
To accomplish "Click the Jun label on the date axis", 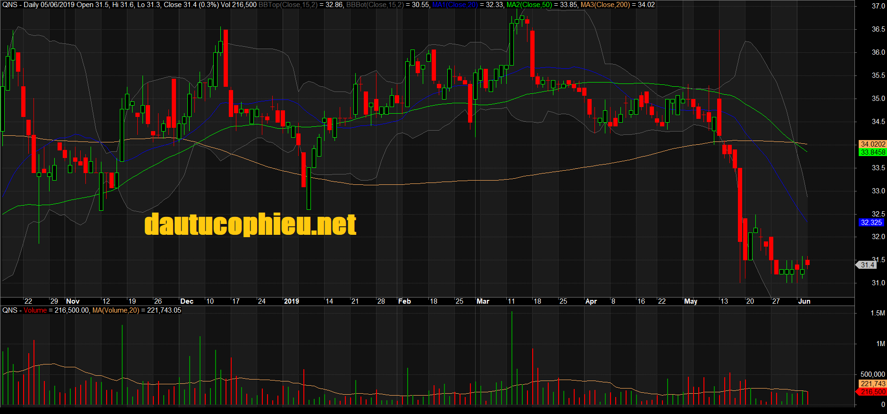I will coord(804,301).
